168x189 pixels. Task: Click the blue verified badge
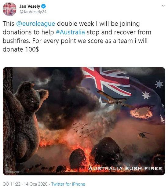point(43,6)
